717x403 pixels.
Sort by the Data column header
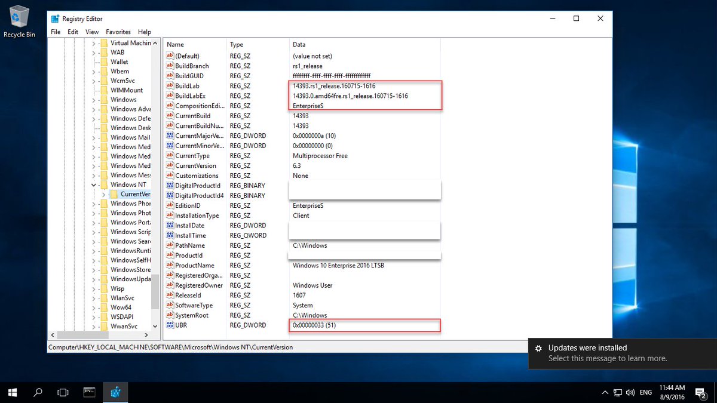click(x=364, y=45)
